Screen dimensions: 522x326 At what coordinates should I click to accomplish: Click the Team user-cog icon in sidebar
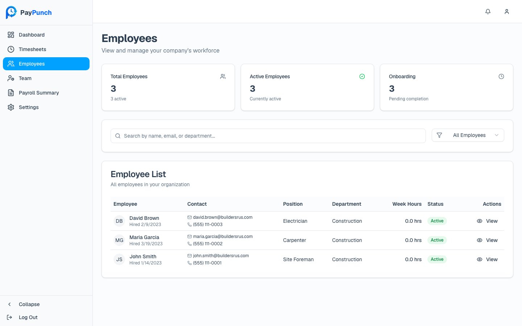11,78
